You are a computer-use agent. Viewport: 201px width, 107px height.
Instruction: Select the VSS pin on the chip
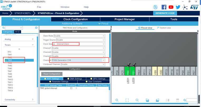click(x=155, y=71)
